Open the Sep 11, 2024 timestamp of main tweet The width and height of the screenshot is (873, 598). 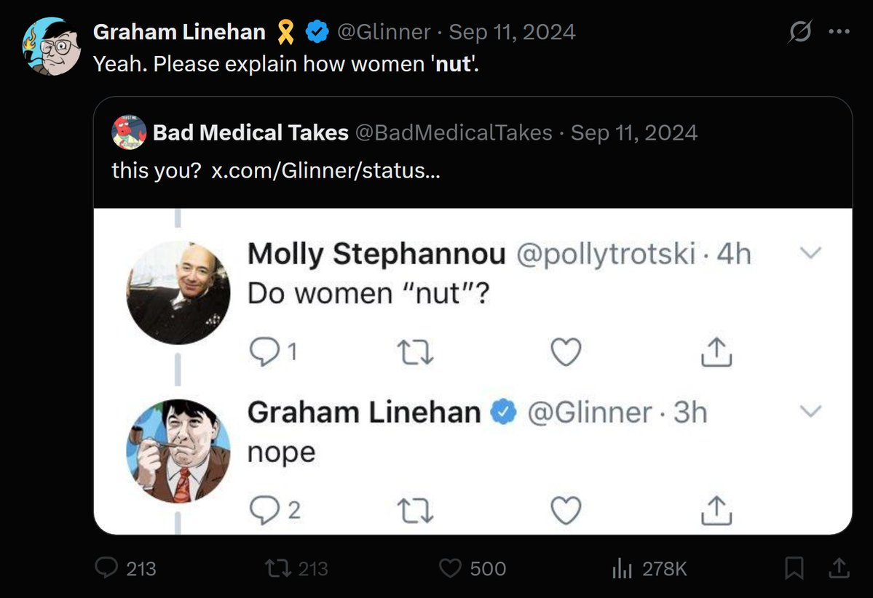(x=512, y=32)
